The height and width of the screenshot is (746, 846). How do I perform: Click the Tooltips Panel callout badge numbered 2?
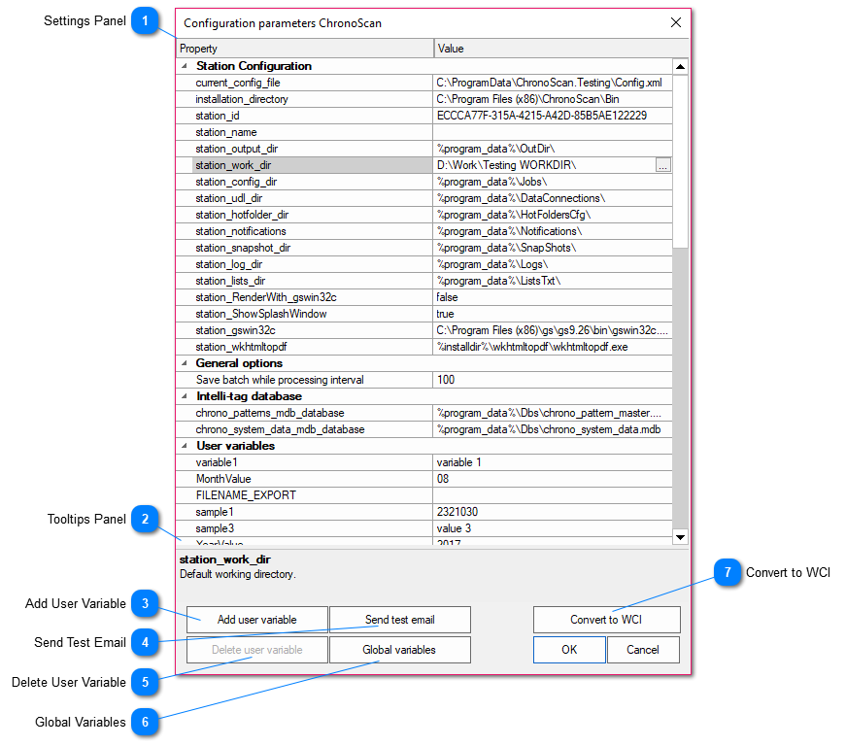click(x=147, y=520)
